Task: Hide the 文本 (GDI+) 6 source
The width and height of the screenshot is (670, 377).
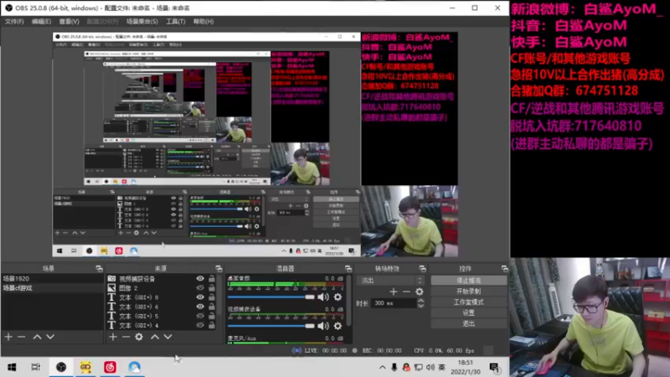Action: (x=200, y=307)
